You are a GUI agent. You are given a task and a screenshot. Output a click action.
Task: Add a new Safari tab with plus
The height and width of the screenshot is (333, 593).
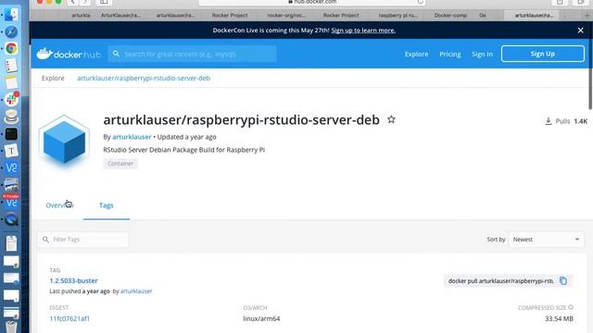coord(587,16)
